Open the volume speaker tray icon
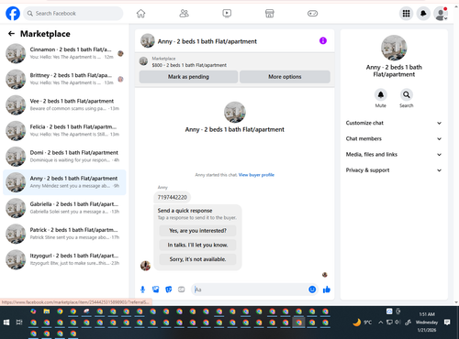Image resolution: width=459 pixels, height=339 pixels. tap(397, 323)
